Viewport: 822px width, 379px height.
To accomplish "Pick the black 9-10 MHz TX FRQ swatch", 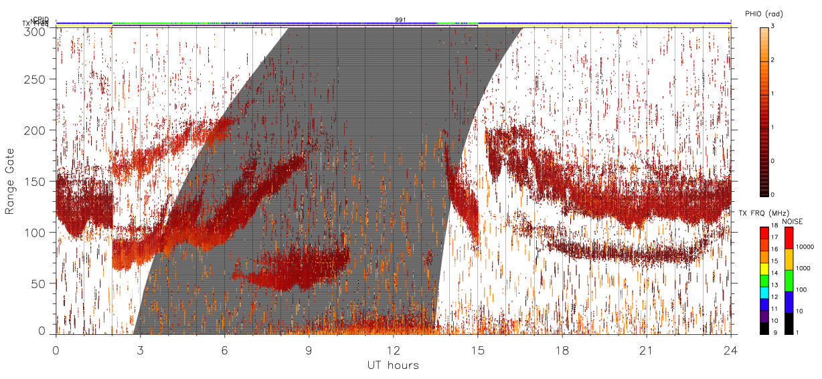I will [764, 328].
